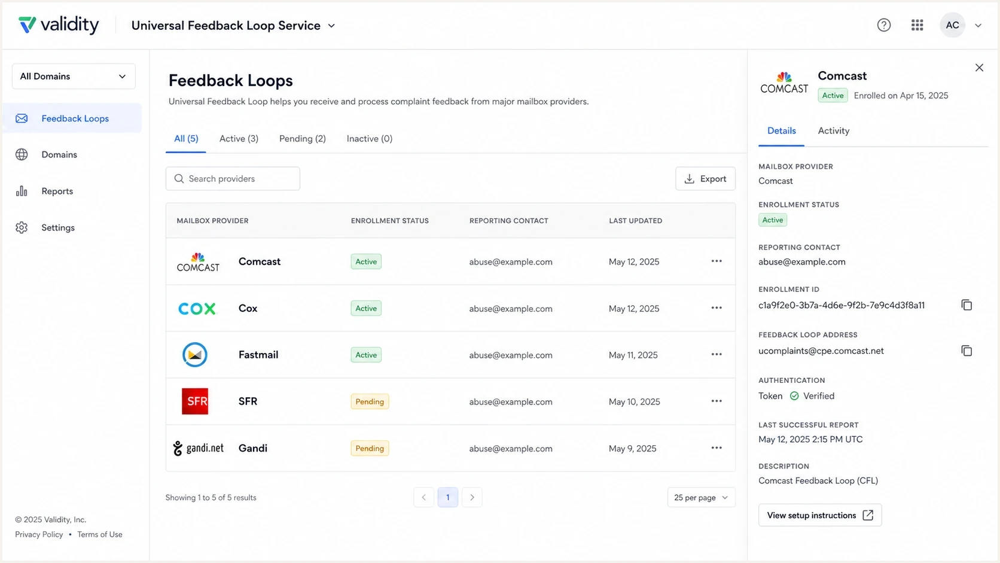The image size is (1000, 563).
Task: Select page 1 in pagination
Action: coord(448,497)
